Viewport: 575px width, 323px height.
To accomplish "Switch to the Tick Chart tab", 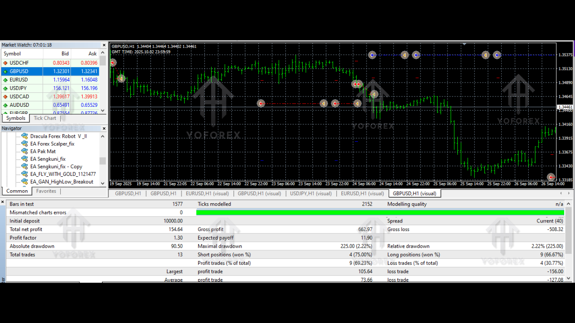I will (44, 118).
